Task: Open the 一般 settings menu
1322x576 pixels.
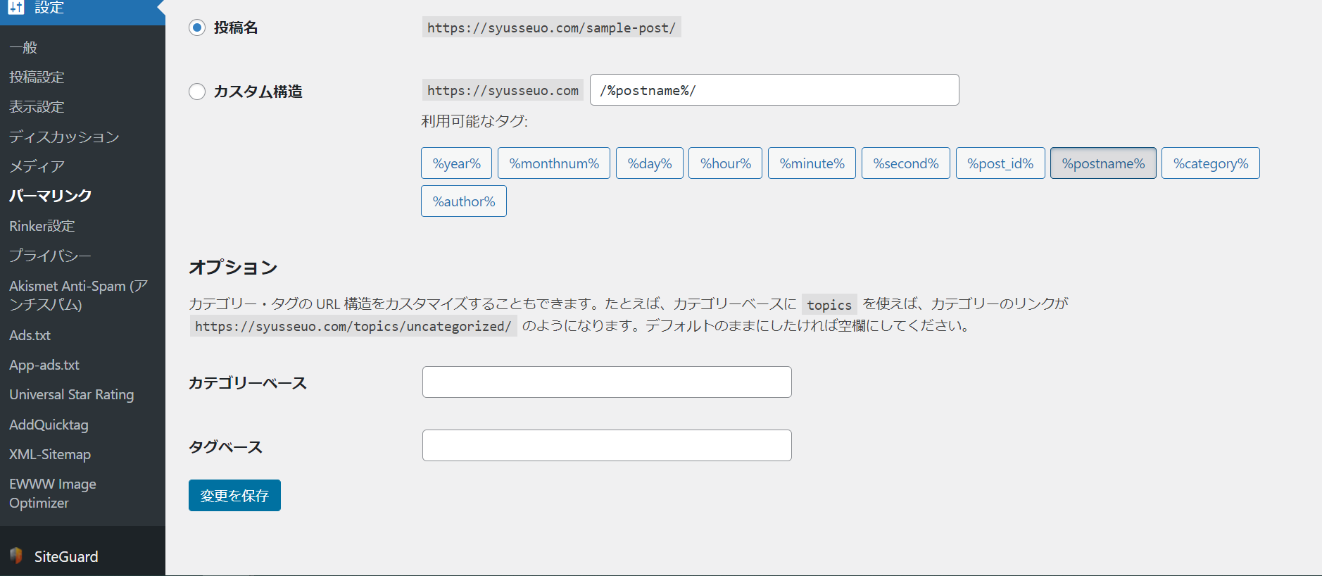Action: (x=23, y=47)
